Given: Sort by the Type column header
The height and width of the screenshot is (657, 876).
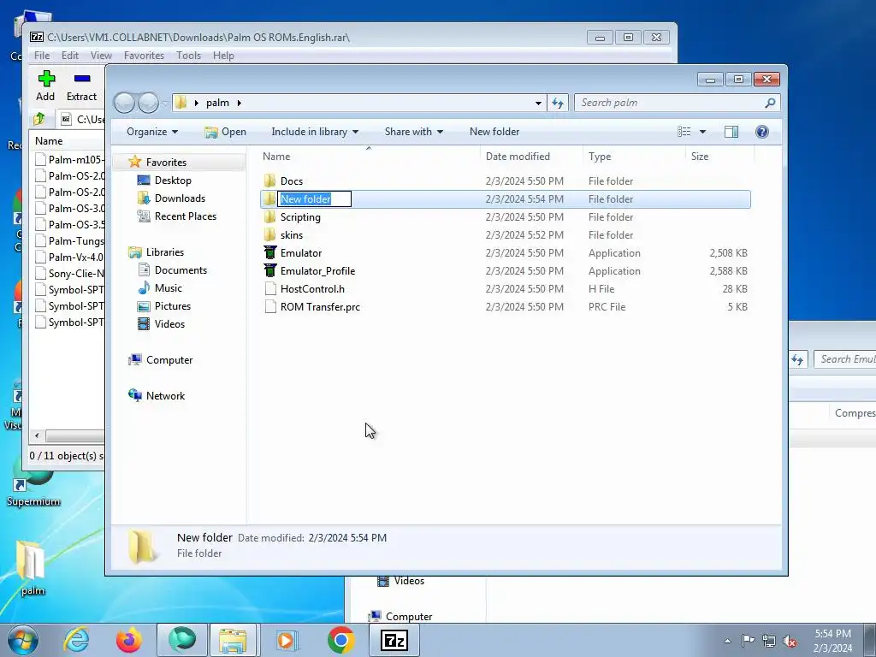Looking at the screenshot, I should [x=634, y=157].
